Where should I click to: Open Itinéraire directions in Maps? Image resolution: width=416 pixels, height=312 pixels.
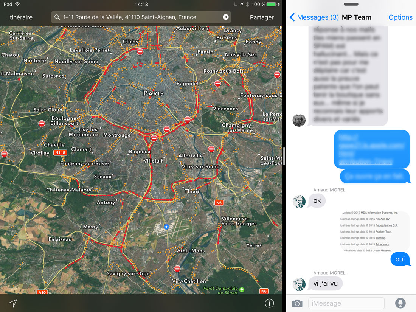click(x=20, y=17)
